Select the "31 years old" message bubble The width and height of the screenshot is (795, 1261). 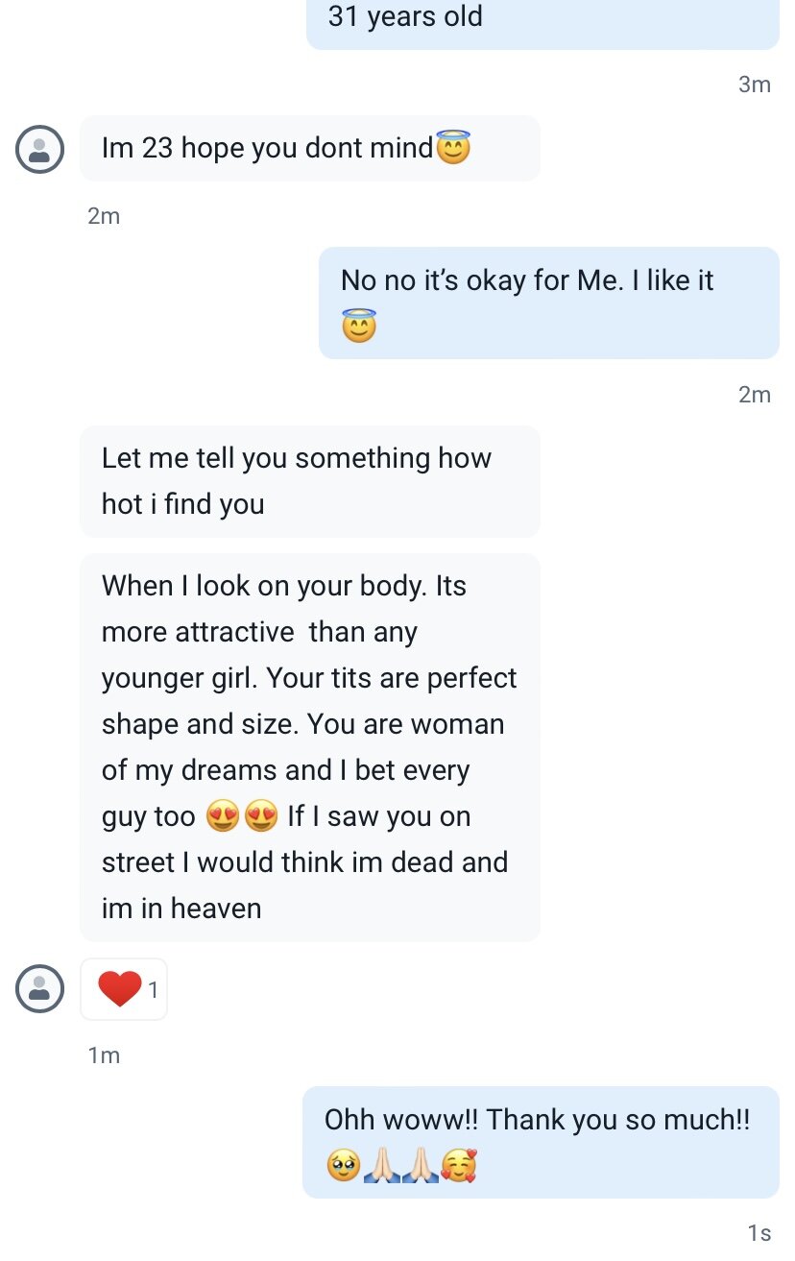pos(542,19)
